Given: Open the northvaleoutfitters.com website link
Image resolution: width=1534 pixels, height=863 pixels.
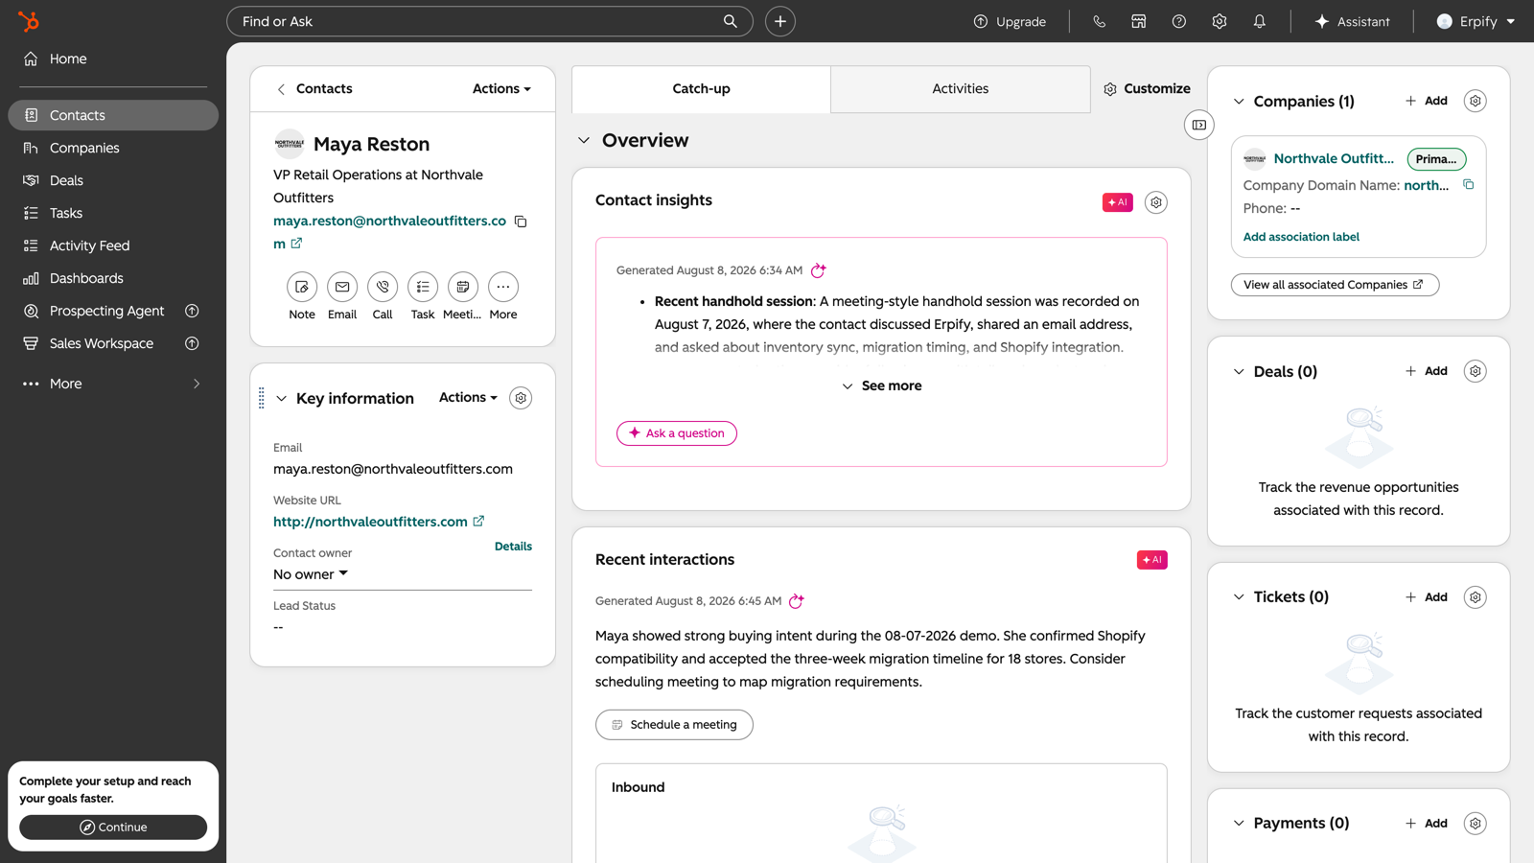Looking at the screenshot, I should pyautogui.click(x=379, y=522).
